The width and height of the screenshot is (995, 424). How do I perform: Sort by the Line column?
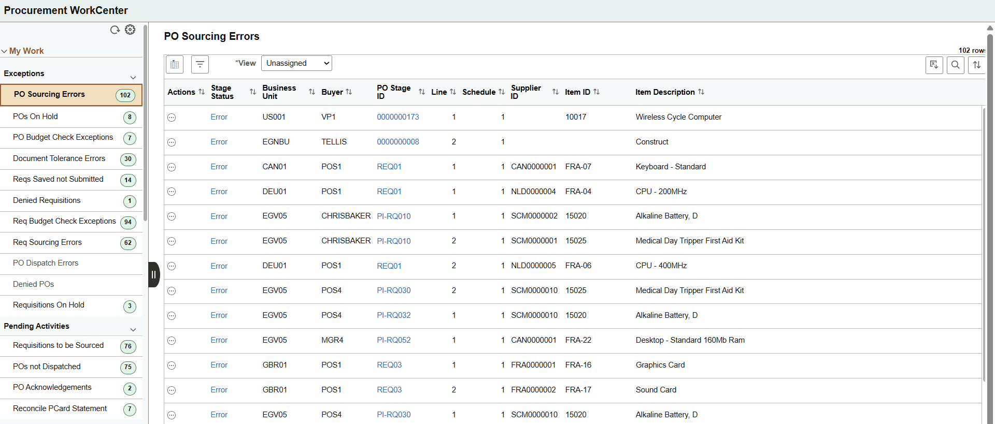point(453,92)
